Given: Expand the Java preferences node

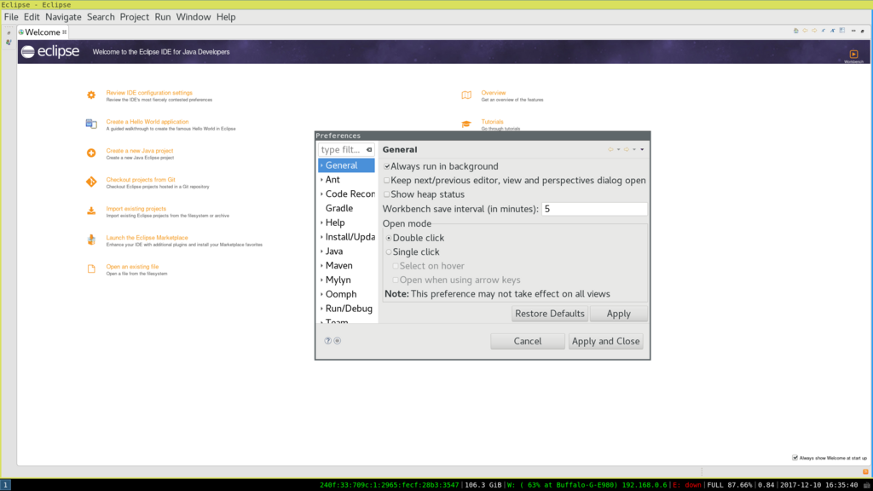Looking at the screenshot, I should click(x=321, y=251).
